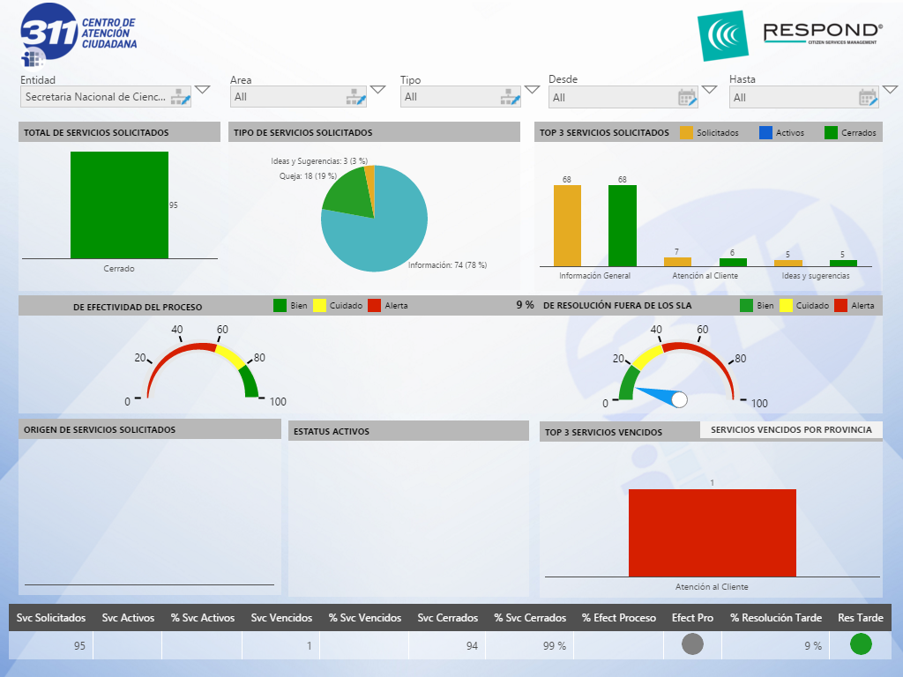The height and width of the screenshot is (677, 903).
Task: Click the Tipo hierarchy picker icon
Action: [x=511, y=97]
